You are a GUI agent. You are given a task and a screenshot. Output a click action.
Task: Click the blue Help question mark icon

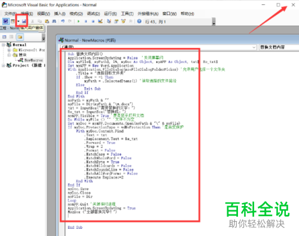139,21
